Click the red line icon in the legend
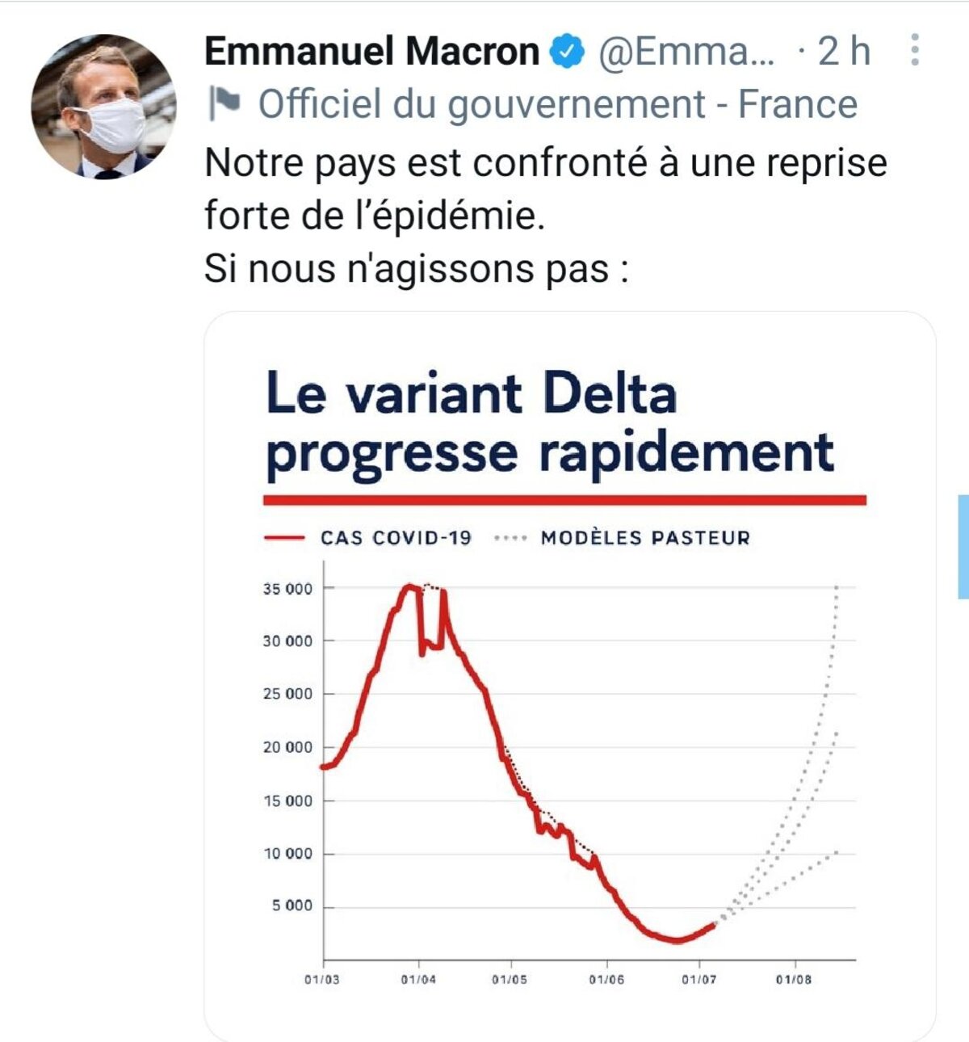 tap(284, 537)
